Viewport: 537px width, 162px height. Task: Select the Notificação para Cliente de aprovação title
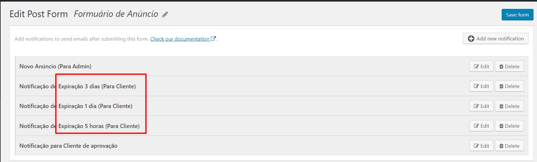pyautogui.click(x=68, y=146)
